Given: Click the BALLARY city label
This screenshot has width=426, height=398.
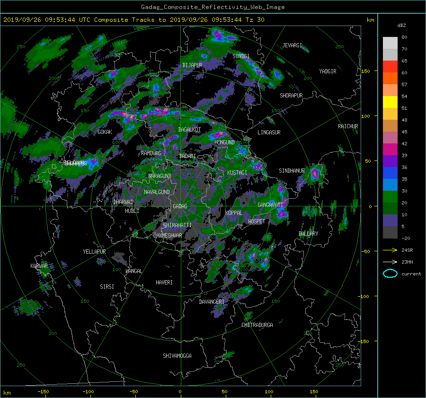Looking at the screenshot, I should (x=308, y=234).
